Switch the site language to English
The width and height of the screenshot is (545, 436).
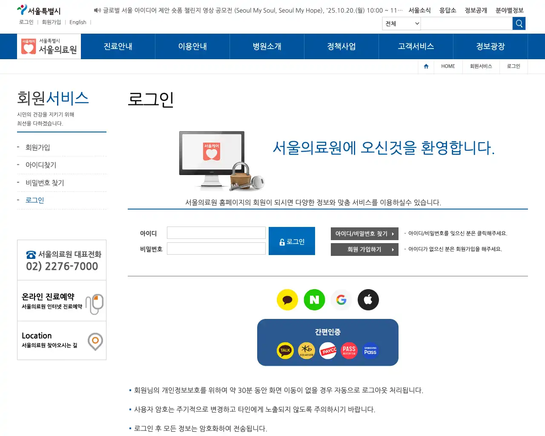tap(77, 22)
